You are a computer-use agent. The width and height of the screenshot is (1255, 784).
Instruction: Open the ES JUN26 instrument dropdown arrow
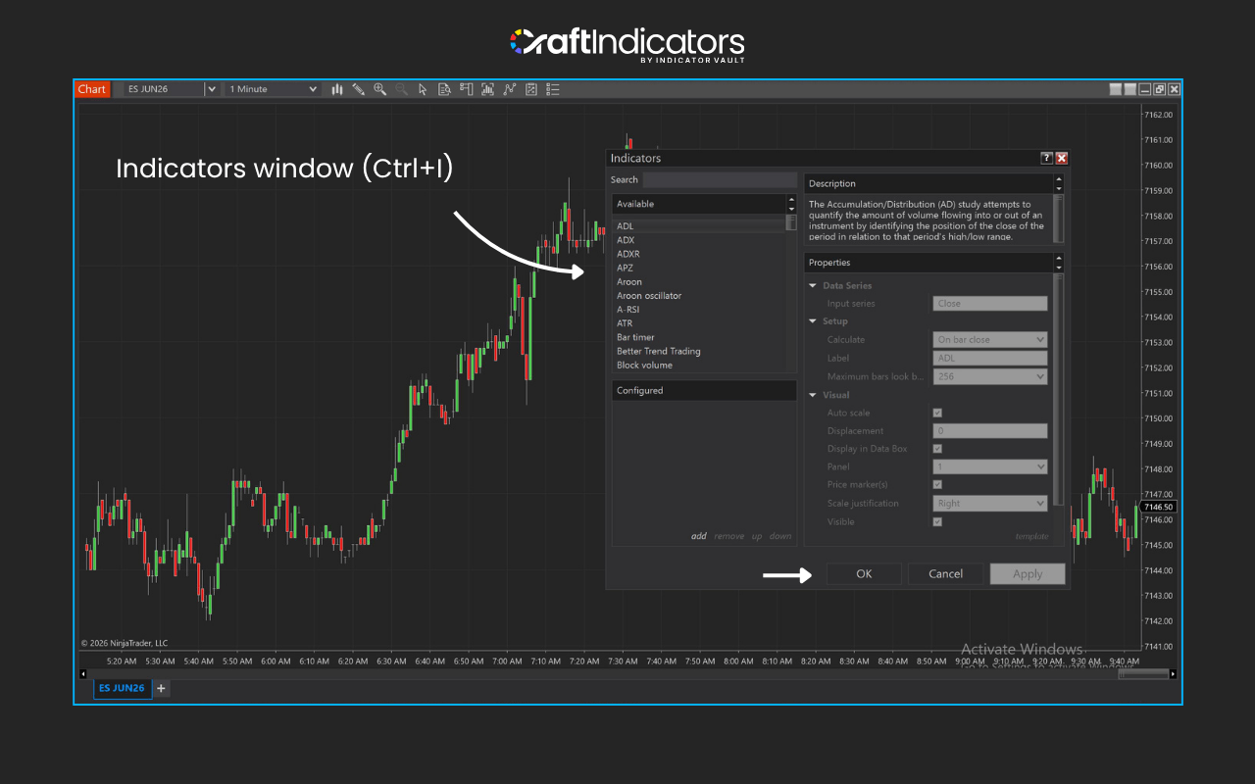click(211, 89)
